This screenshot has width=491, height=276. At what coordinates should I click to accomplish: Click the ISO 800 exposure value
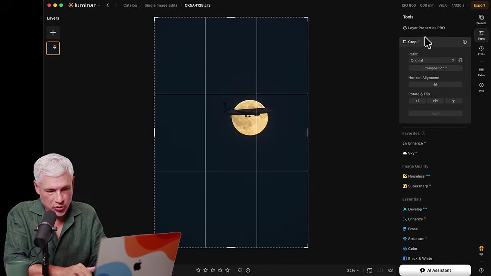409,5
